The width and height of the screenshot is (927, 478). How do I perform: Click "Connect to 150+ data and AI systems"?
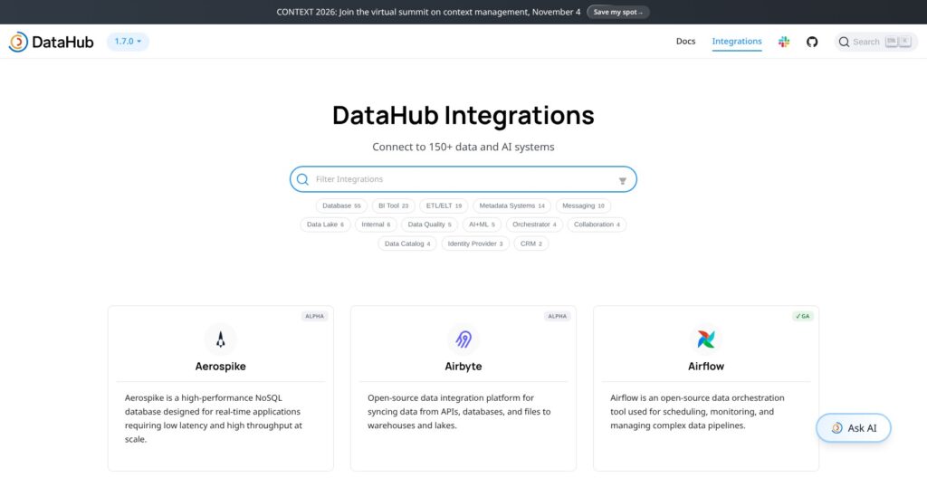coord(463,147)
